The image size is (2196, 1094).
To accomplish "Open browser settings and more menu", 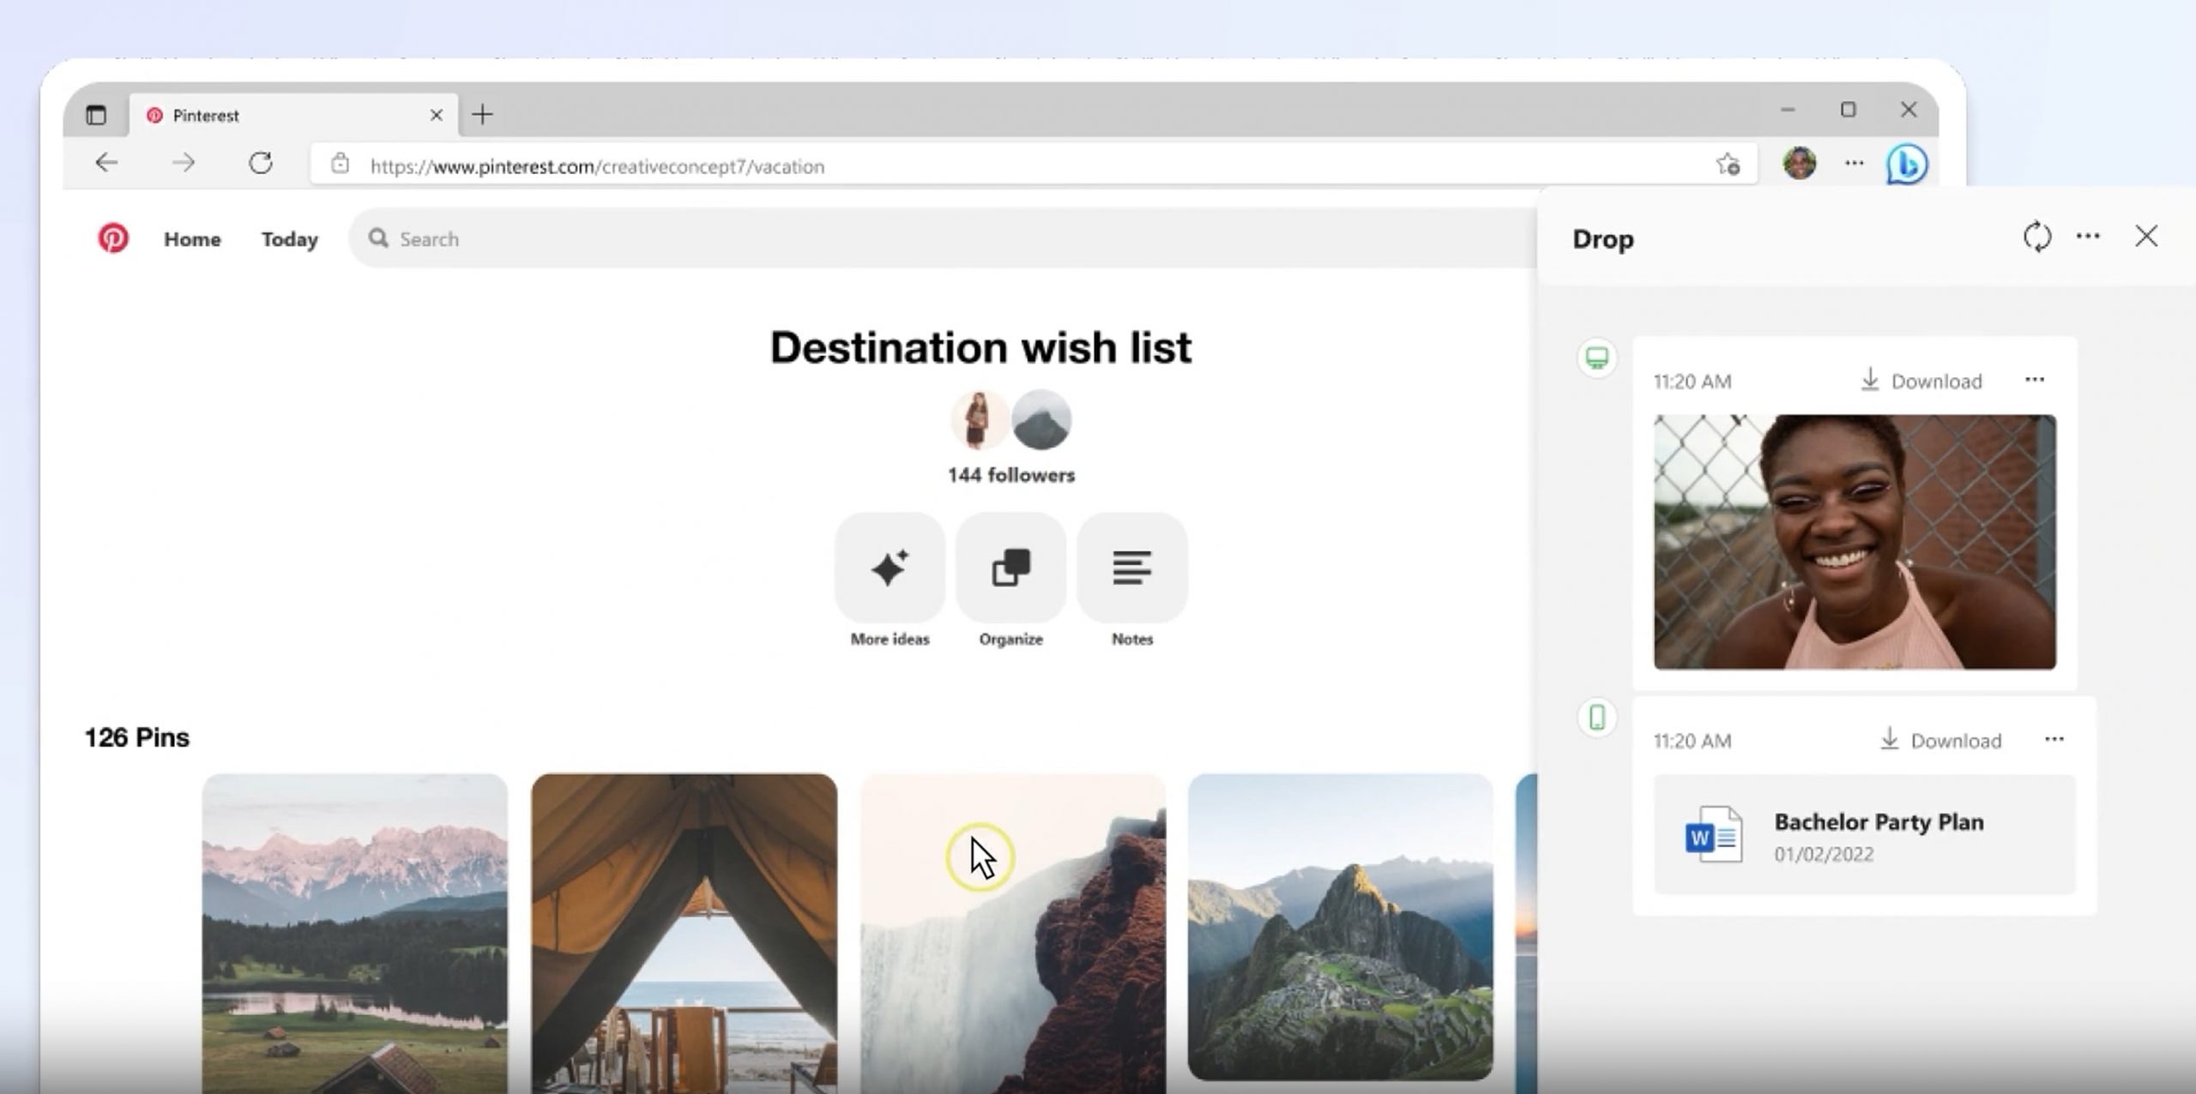I will 1854,163.
